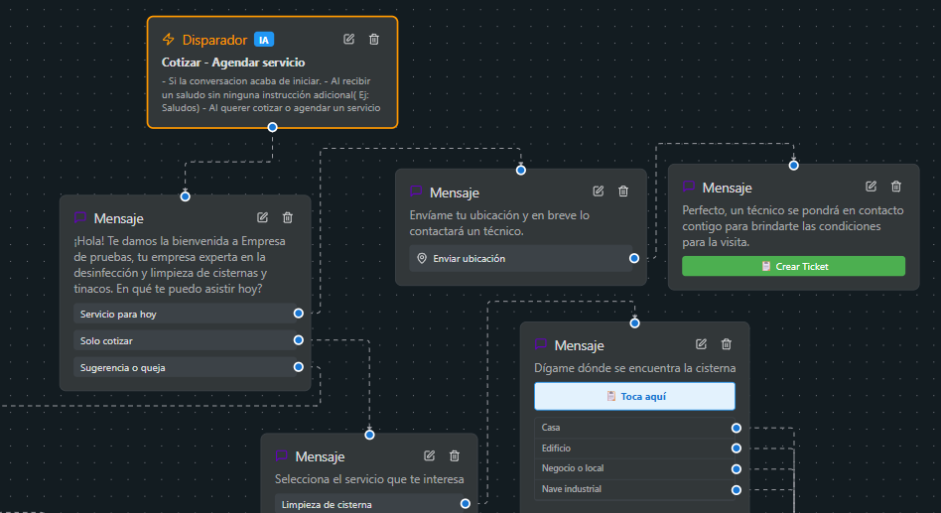Click output connector for Edificio
This screenshot has height=513, width=941.
[737, 449]
